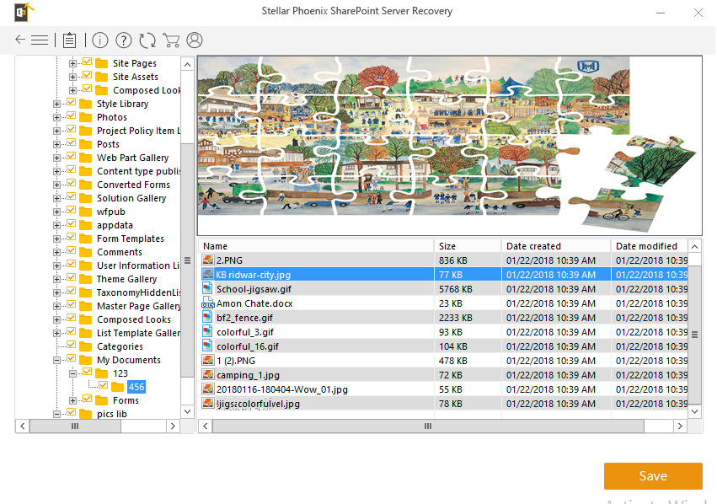
Task: Expand the Solution Gallery node
Action: pyautogui.click(x=56, y=199)
